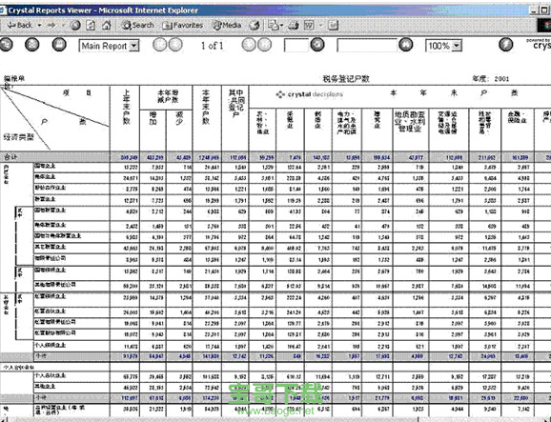Viewport: 551px width, 422px height.
Task: Refresh the page in Internet Explorer
Action: 91,26
